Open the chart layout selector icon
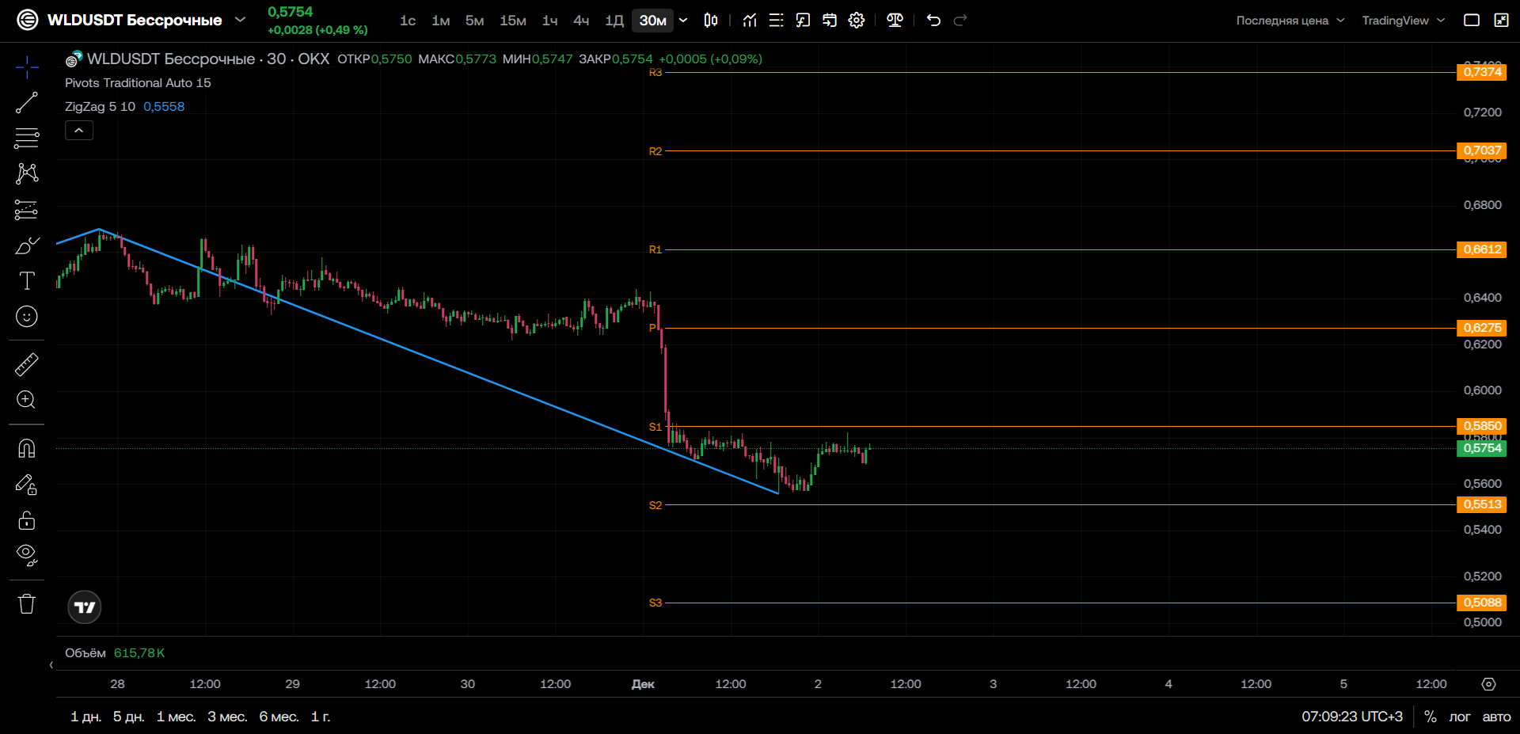This screenshot has height=734, width=1520. (x=803, y=20)
